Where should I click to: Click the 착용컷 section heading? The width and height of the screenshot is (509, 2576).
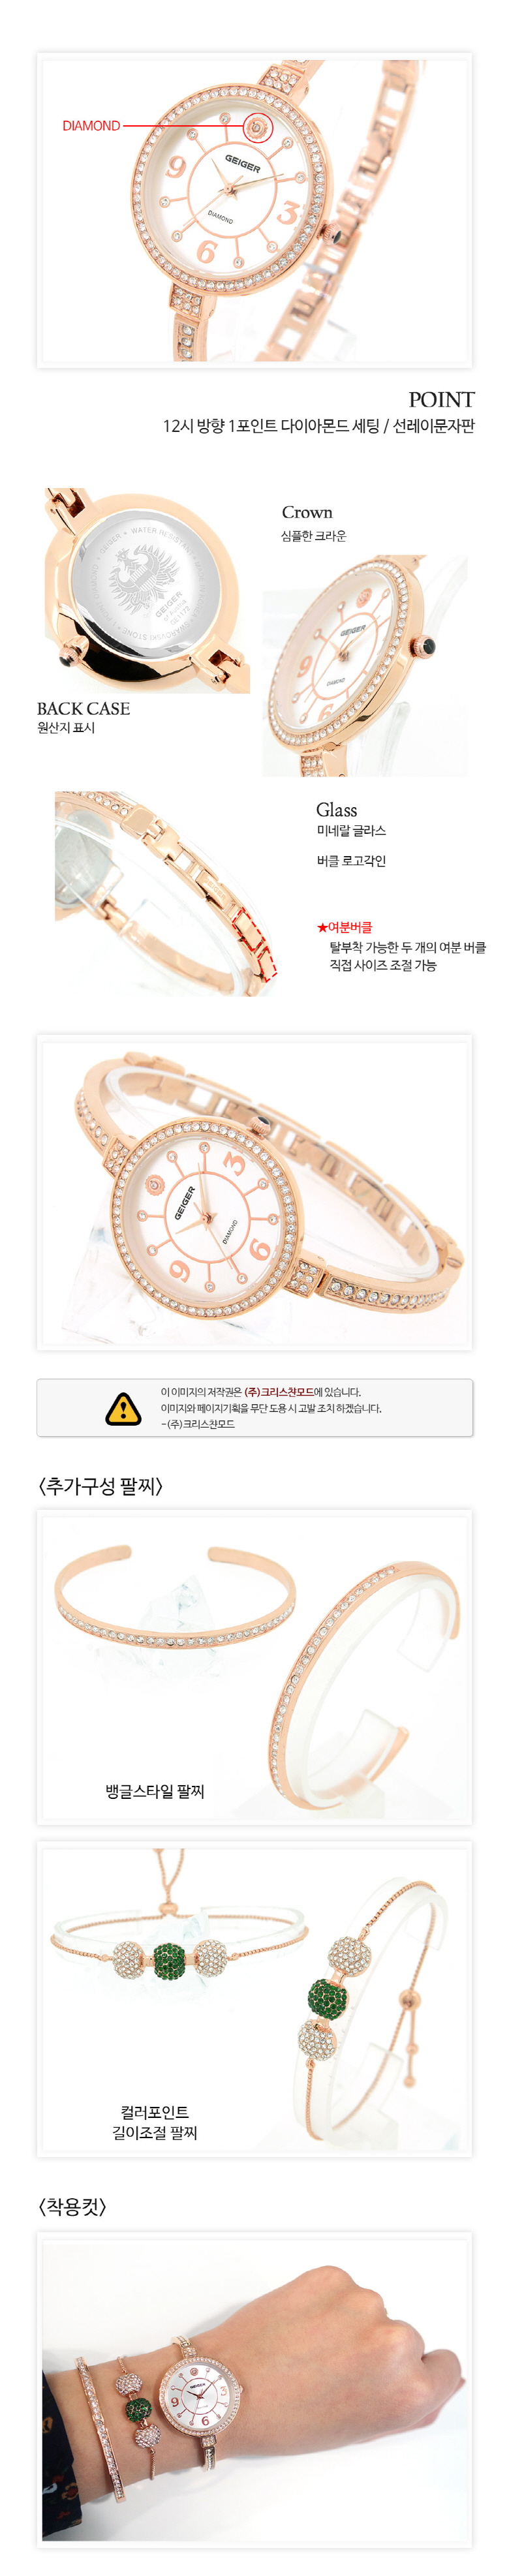(x=72, y=2205)
